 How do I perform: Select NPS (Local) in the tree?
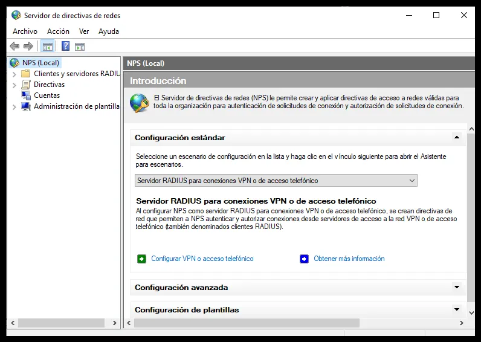coord(40,63)
